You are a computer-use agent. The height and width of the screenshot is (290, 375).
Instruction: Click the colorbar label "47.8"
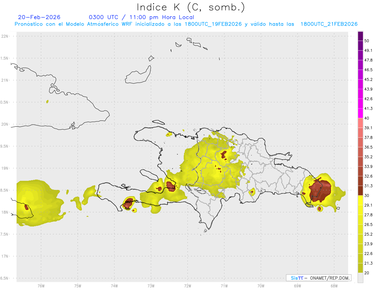point(368,60)
